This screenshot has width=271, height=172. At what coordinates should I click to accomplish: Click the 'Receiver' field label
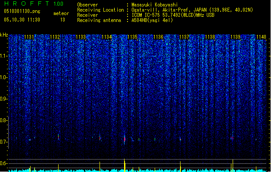[x=87, y=15]
